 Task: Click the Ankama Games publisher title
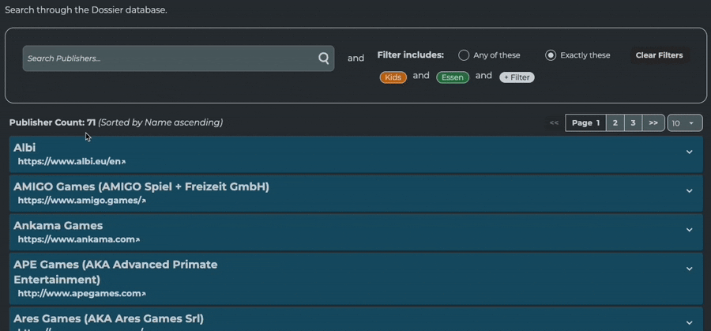(x=58, y=225)
